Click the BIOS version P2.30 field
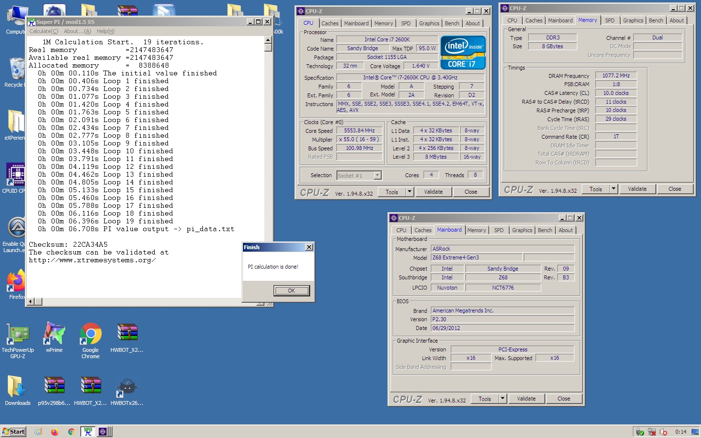The height and width of the screenshot is (438, 701). 502,319
